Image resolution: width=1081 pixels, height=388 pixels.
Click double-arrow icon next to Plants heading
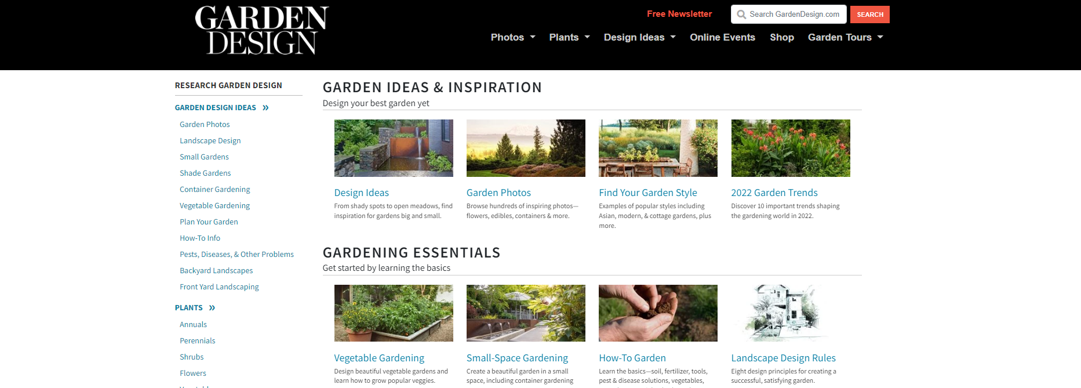[212, 308]
